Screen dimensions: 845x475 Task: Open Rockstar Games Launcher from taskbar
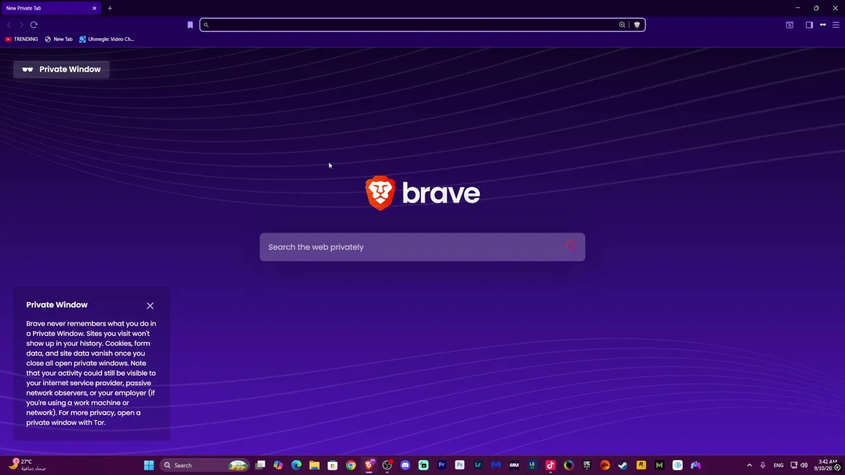641,465
